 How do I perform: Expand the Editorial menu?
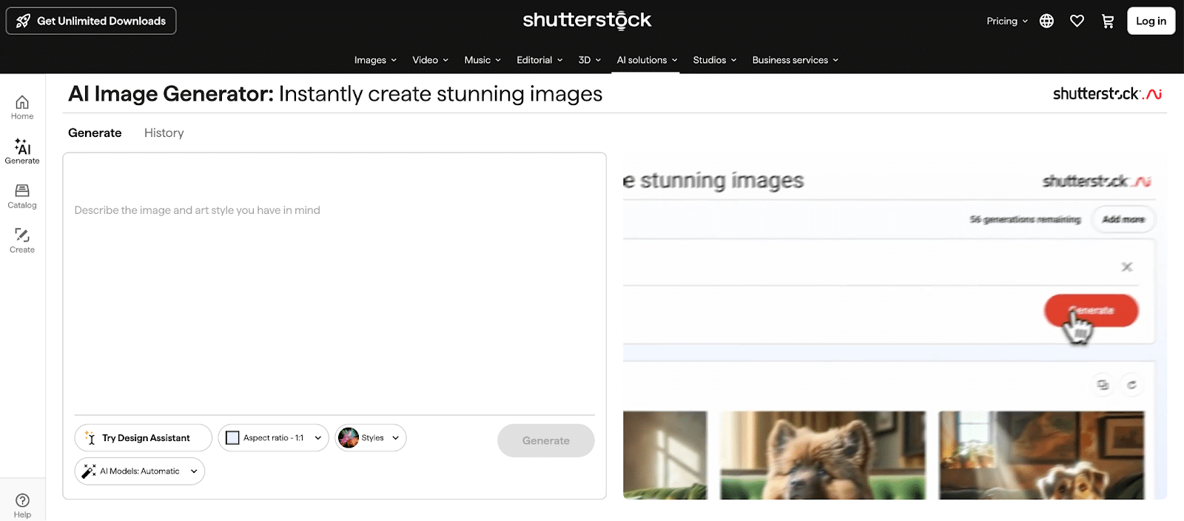pos(539,60)
